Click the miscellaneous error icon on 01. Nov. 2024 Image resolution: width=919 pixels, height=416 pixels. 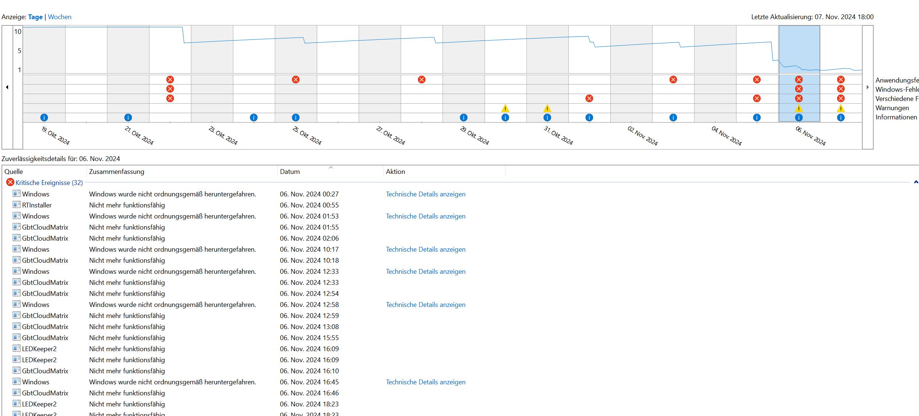(589, 98)
